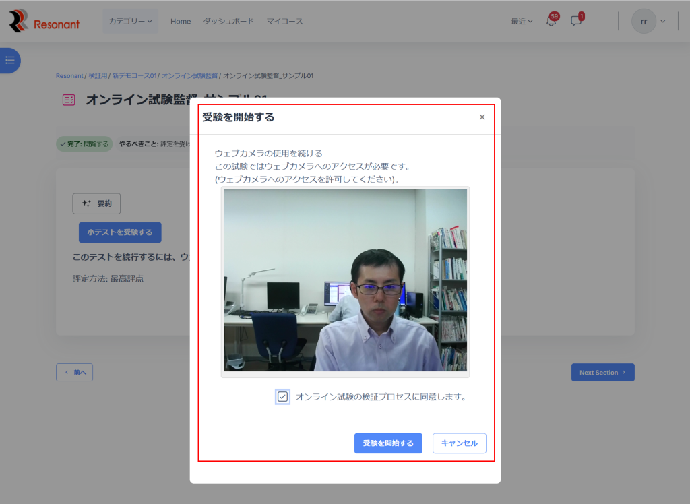Click the webcam preview image
Image resolution: width=690 pixels, height=504 pixels.
(x=345, y=280)
